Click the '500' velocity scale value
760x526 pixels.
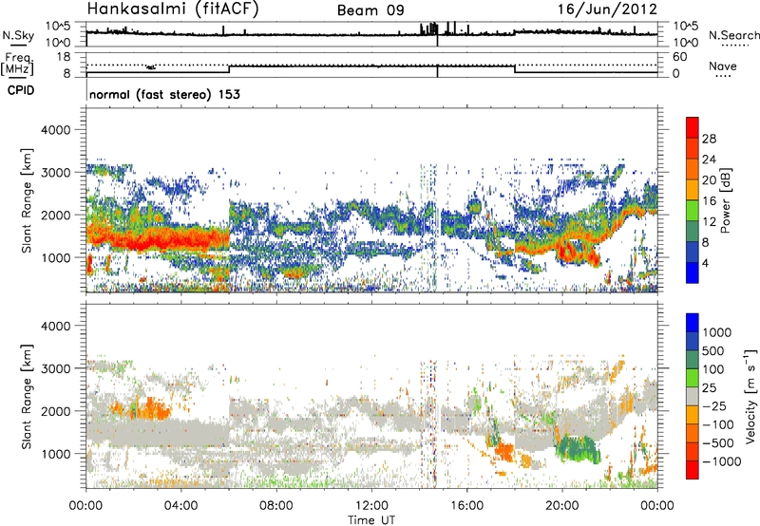(x=713, y=351)
